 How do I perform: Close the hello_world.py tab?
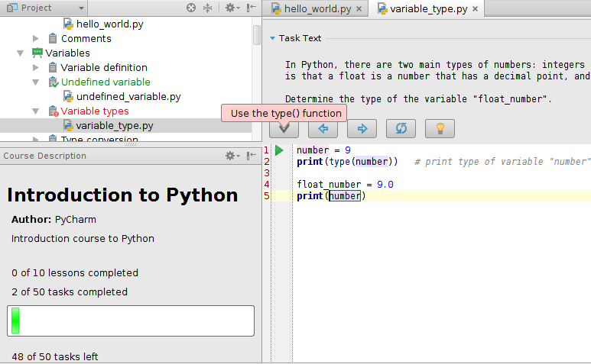[x=359, y=9]
